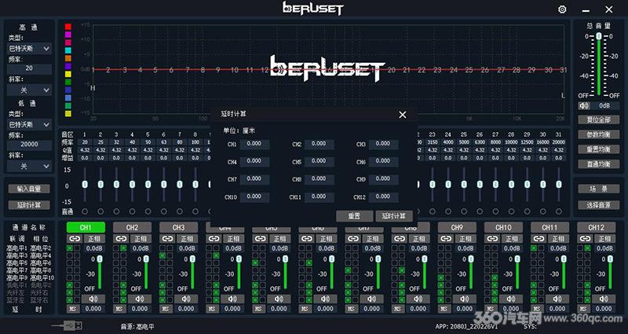Image resolution: width=628 pixels, height=334 pixels.
Task: Close the 延时计算 dialog
Action: 403,115
